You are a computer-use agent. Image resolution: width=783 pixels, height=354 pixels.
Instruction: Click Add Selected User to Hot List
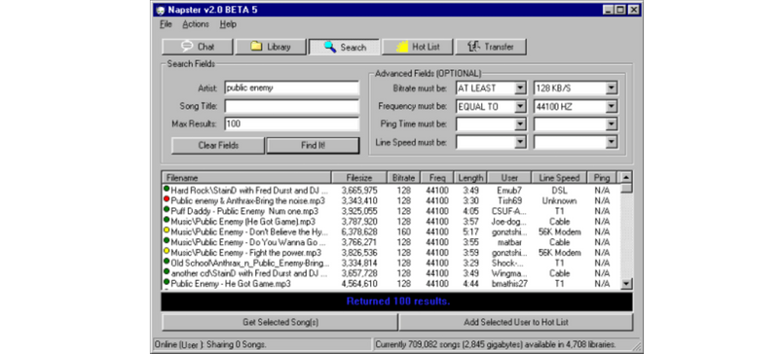coord(516,322)
